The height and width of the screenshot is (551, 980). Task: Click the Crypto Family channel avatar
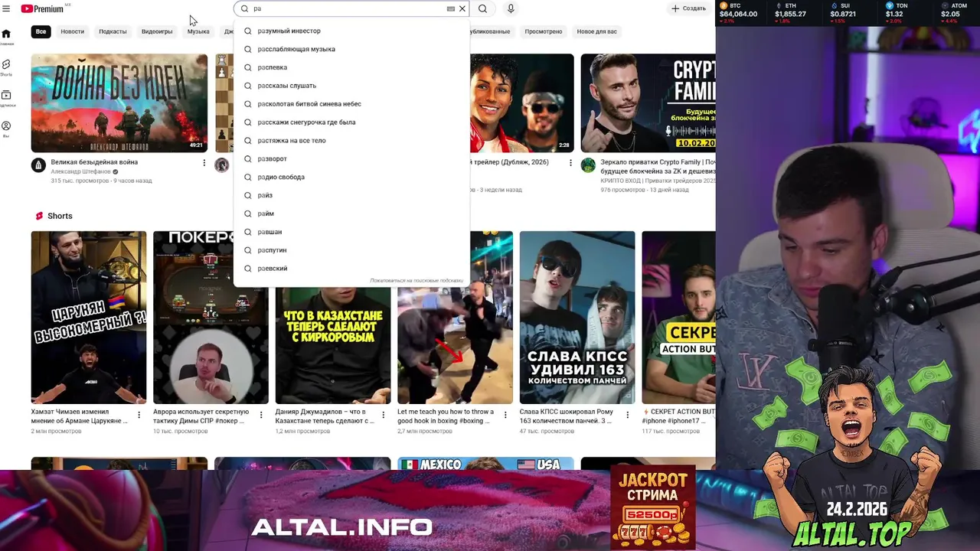tap(588, 165)
